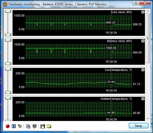This screenshot has height=133, width=153.
Task: Close the Memory clock graph
Action: tap(143, 41)
